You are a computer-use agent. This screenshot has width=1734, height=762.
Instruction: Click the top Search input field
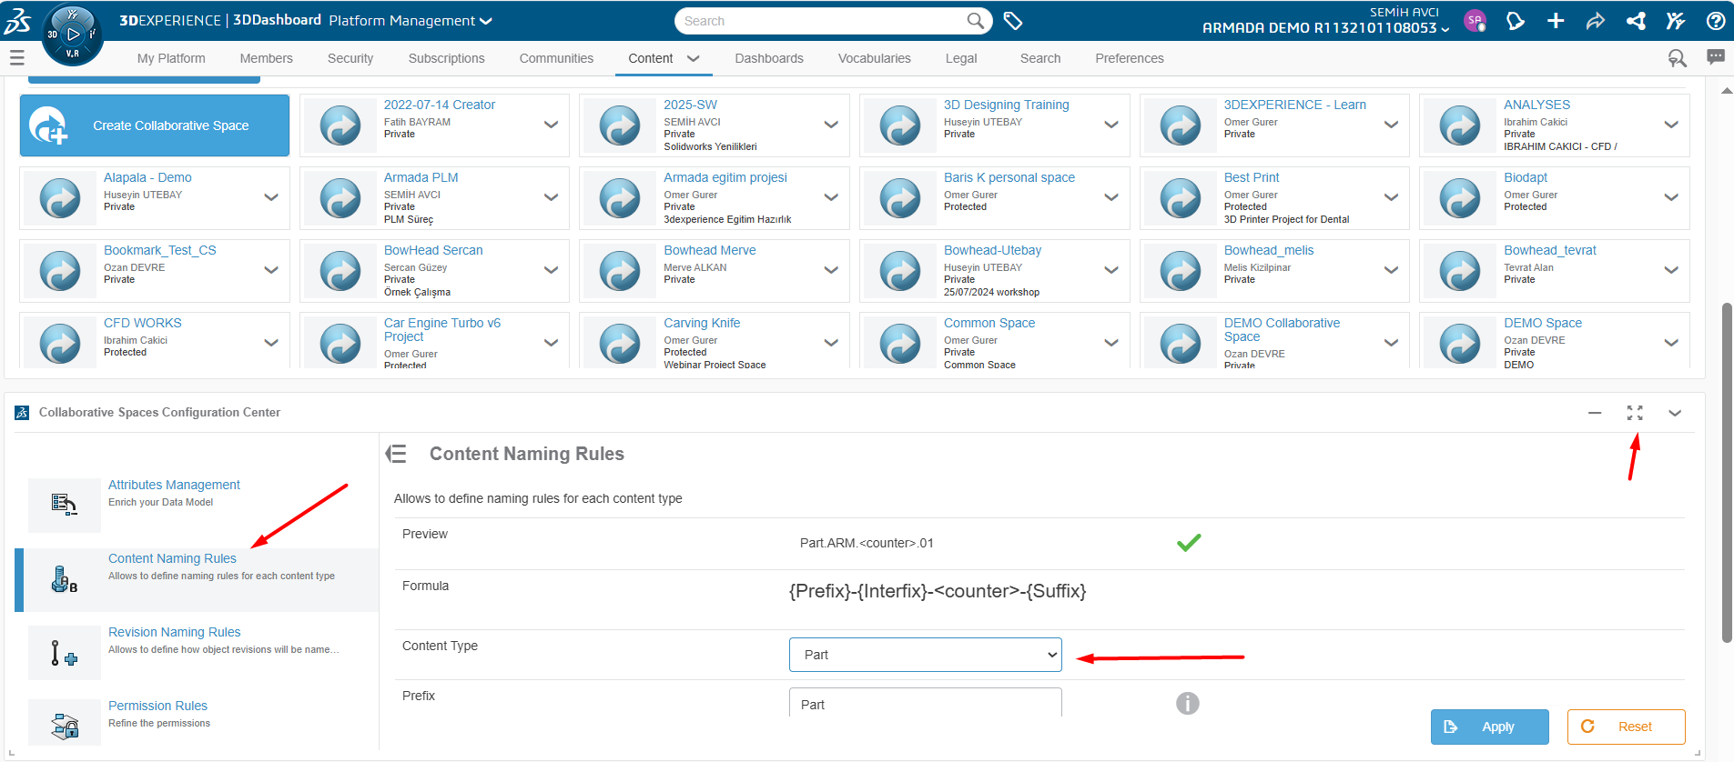(823, 21)
